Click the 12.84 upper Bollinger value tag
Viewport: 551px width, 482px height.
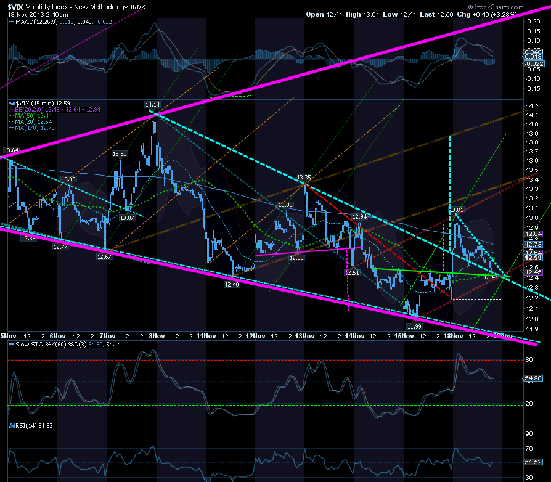click(x=533, y=234)
